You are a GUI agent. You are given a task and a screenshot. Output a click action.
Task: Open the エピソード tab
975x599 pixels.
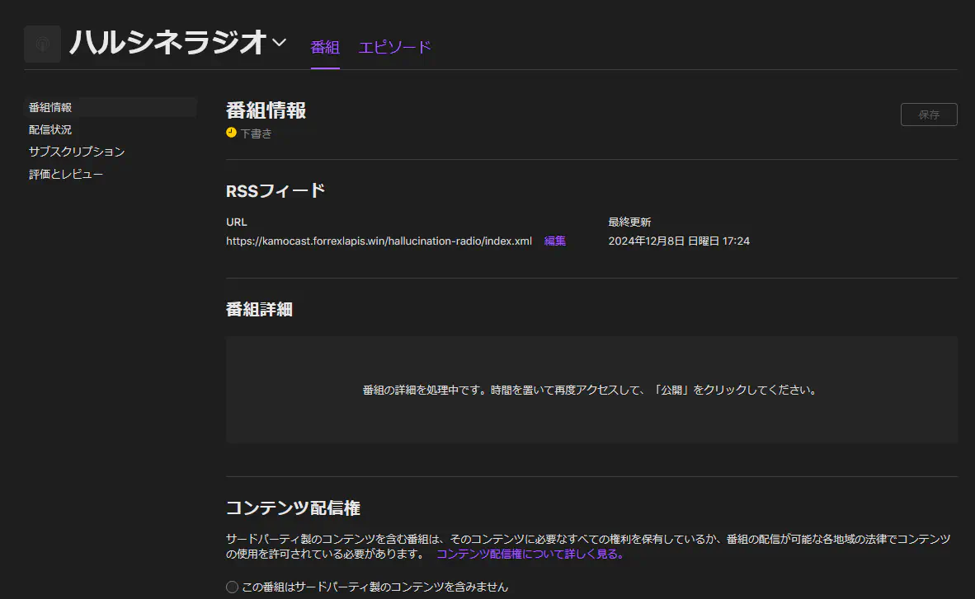click(x=394, y=47)
